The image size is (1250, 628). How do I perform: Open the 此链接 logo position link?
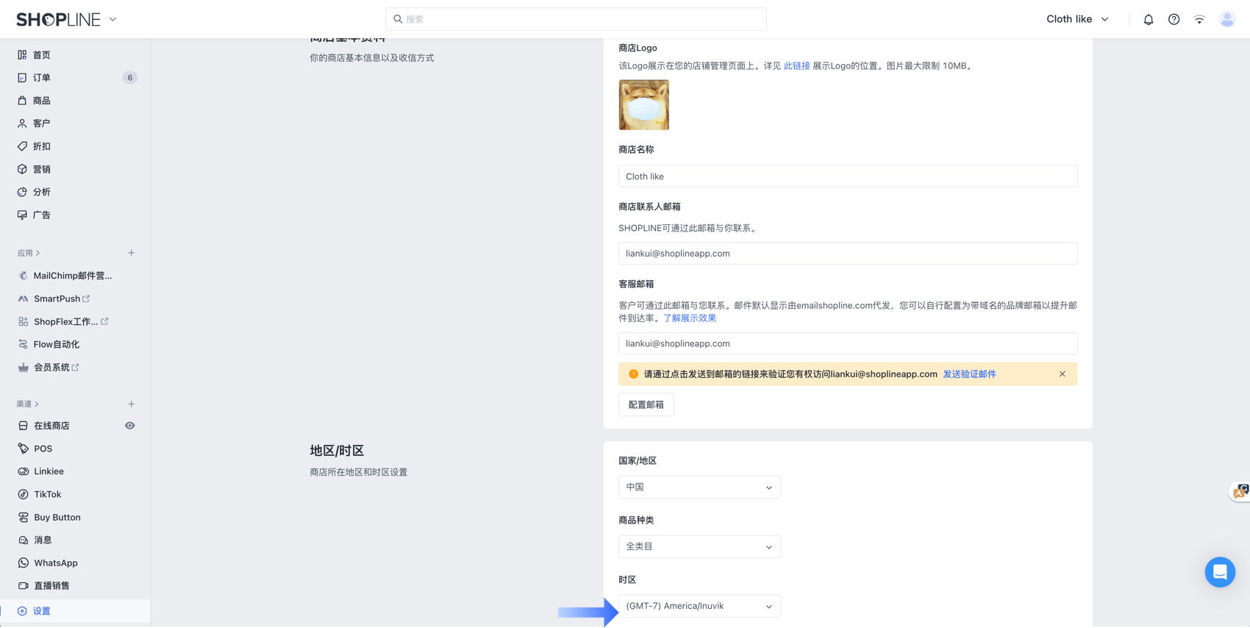(x=796, y=66)
